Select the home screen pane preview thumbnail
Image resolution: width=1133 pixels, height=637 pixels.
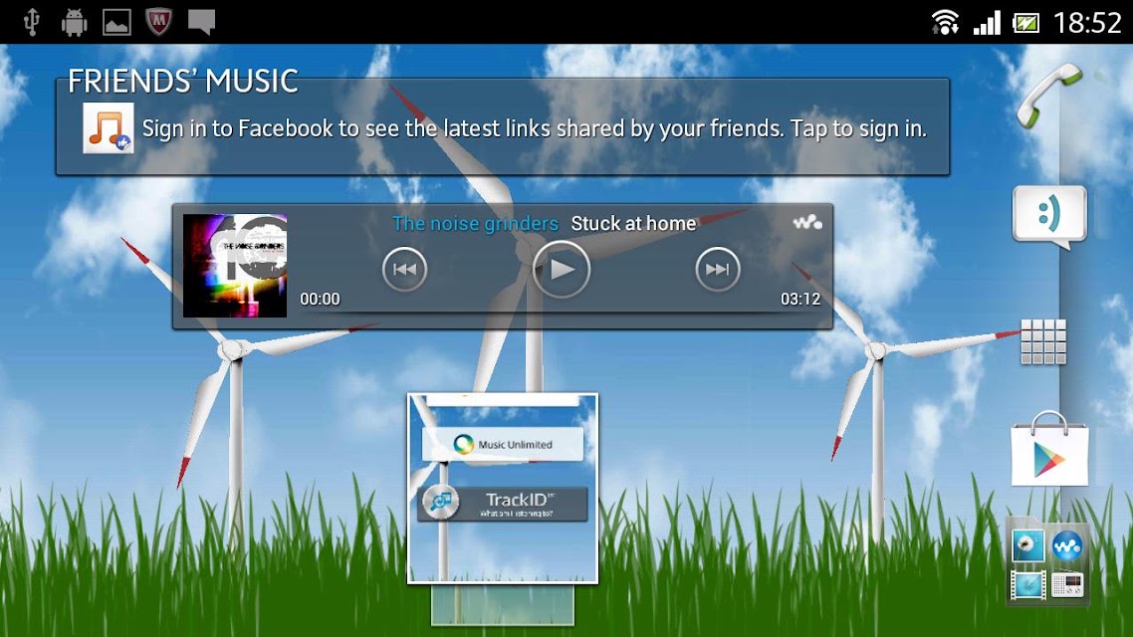503,489
